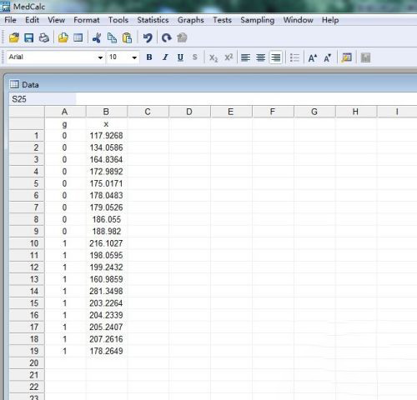The height and width of the screenshot is (400, 417).
Task: Save data with the floppy disk icon
Action: 29,37
